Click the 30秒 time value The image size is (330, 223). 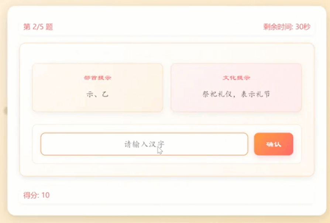(303, 27)
